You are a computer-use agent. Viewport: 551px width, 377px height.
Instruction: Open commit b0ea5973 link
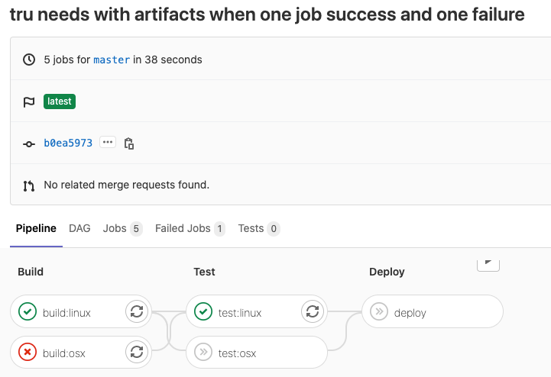point(68,143)
